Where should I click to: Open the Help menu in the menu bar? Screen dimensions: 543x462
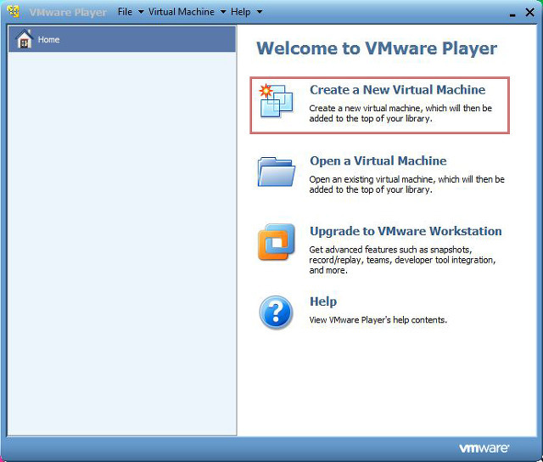tap(240, 12)
